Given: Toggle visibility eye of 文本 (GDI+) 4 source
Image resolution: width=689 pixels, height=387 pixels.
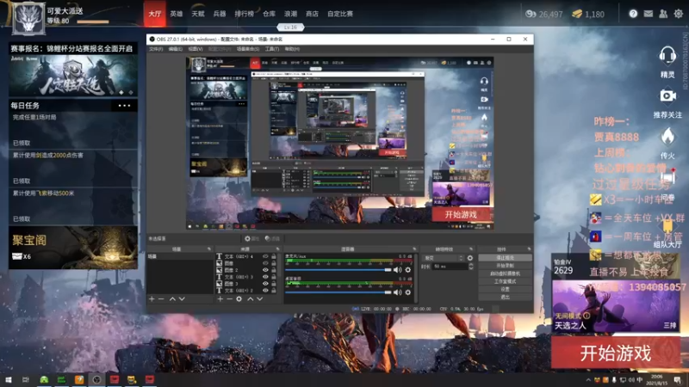Looking at the screenshot, I should (x=265, y=256).
